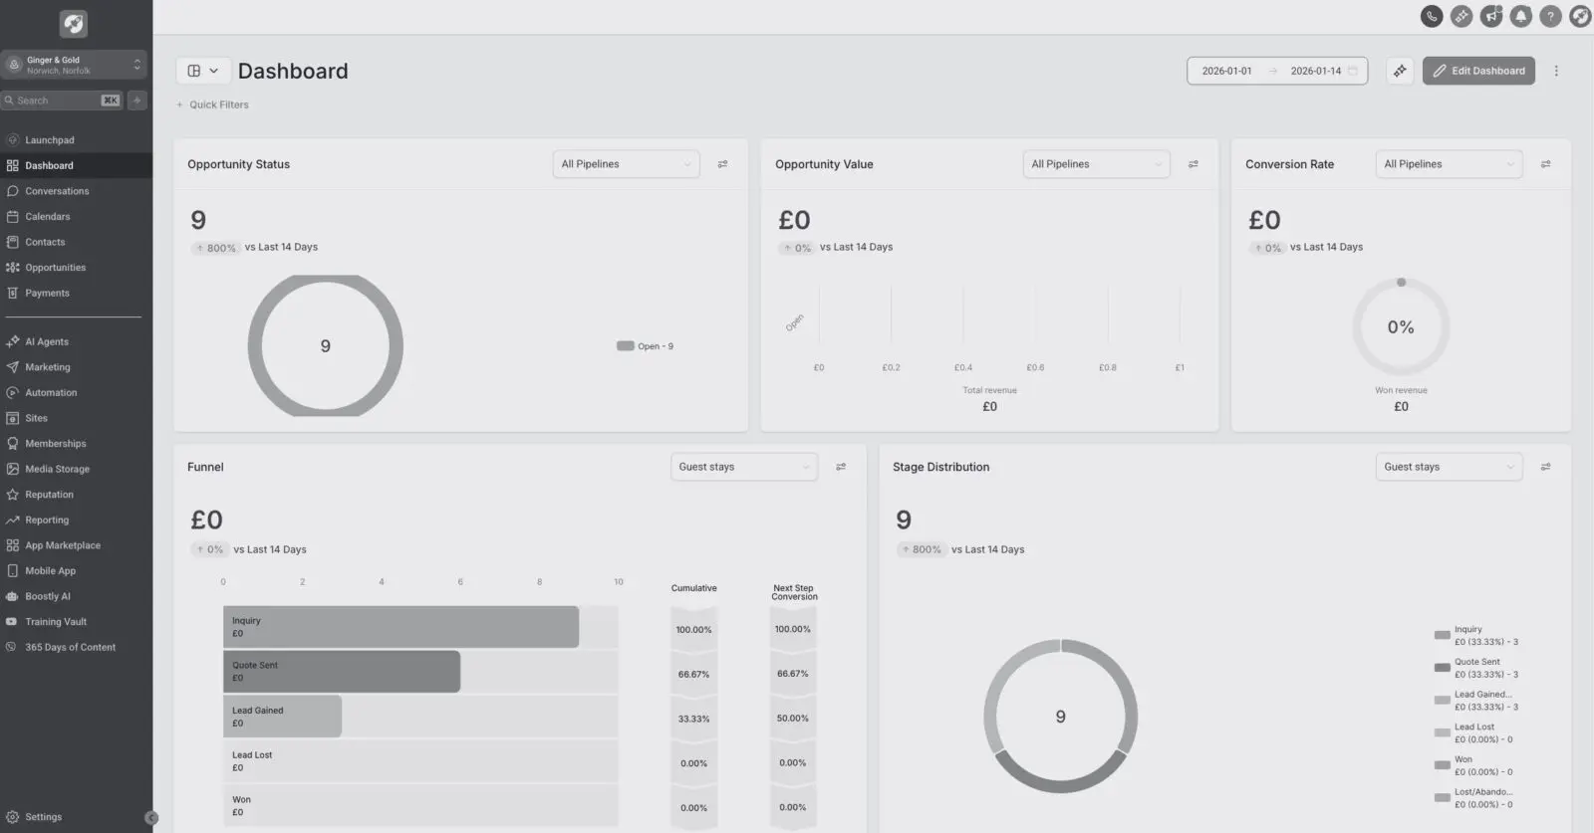Click the Conversion Rate widget settings icon

[x=1545, y=164]
